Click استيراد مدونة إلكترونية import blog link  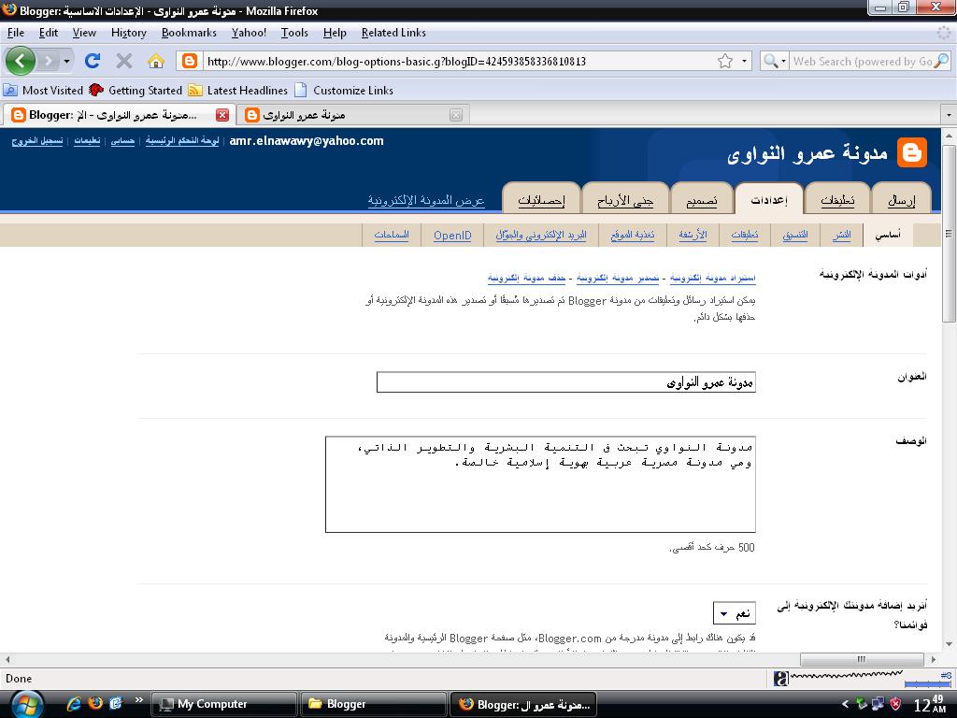pos(713,278)
